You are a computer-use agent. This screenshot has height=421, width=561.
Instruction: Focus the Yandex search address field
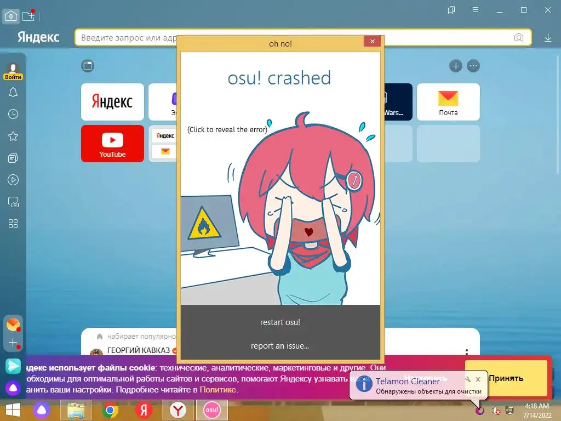[x=303, y=38]
